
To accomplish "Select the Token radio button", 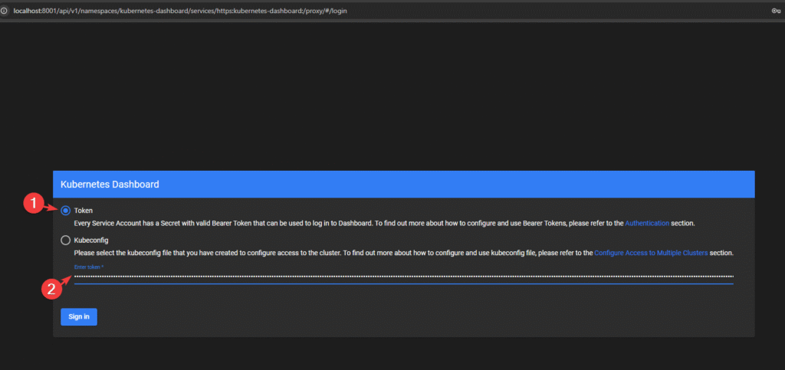I will [x=65, y=211].
